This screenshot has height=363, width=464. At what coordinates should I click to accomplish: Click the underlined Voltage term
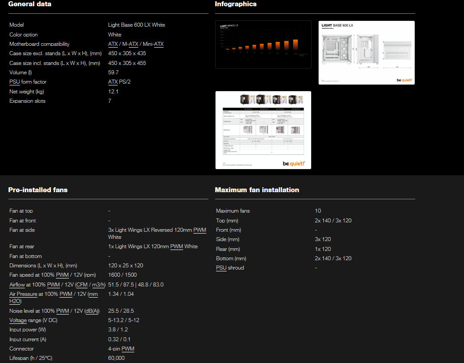19,320
